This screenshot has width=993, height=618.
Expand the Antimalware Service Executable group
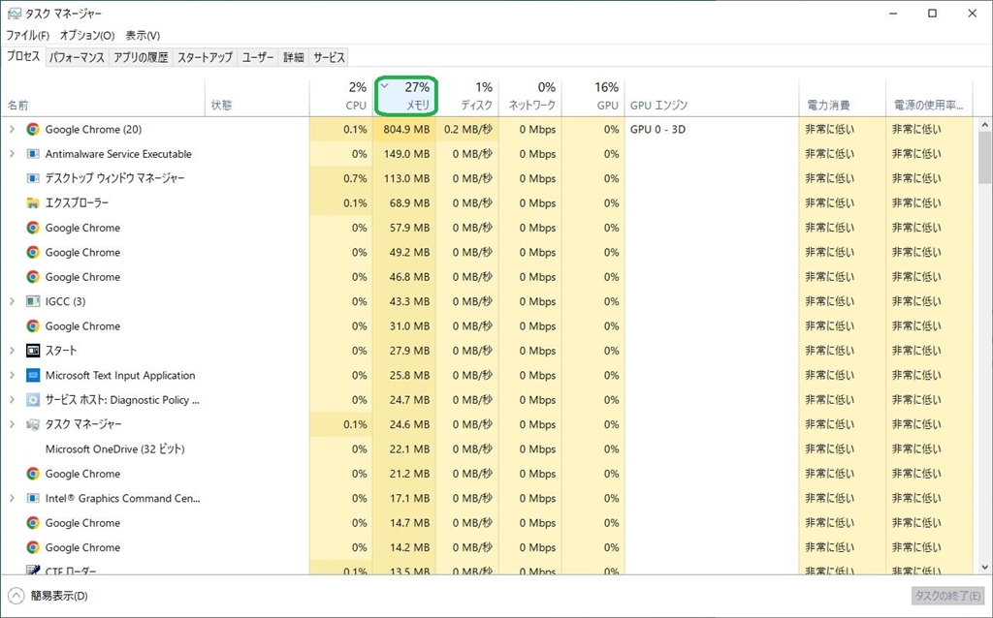[12, 154]
